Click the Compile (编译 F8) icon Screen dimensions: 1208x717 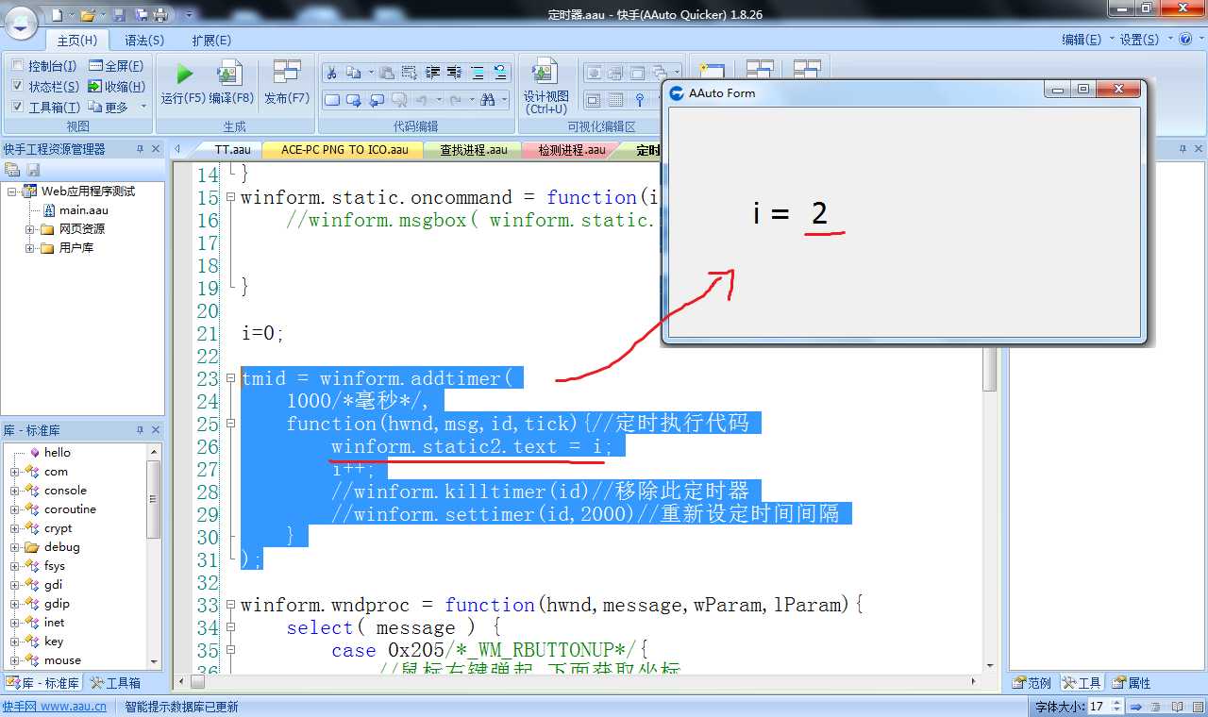click(x=229, y=73)
